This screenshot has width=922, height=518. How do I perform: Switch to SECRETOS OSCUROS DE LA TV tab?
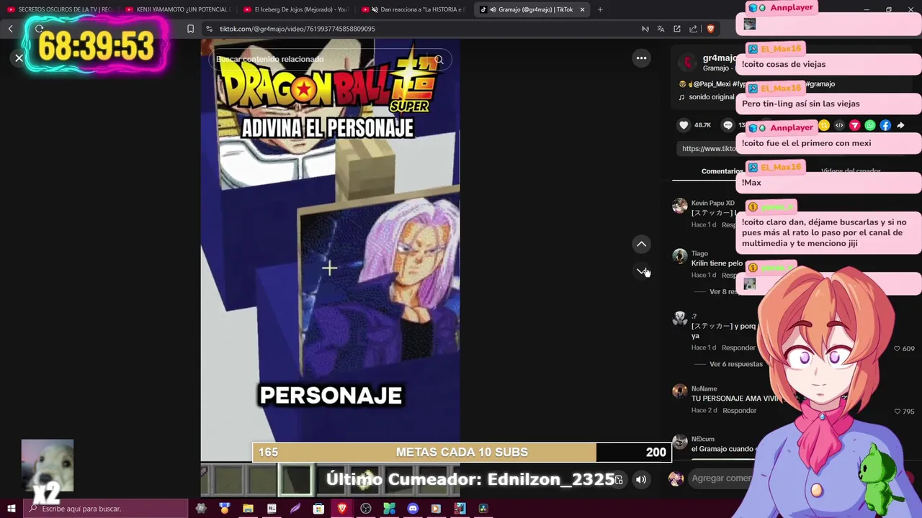click(x=61, y=9)
